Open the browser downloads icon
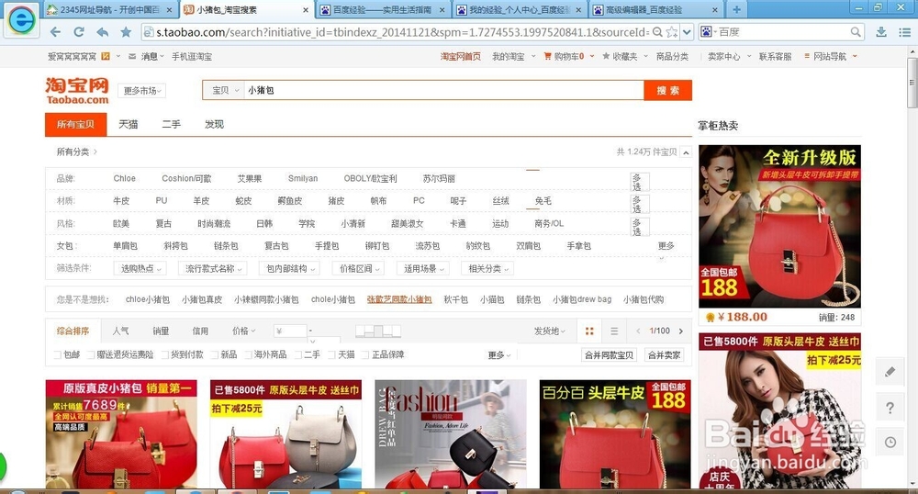This screenshot has width=918, height=494. coord(881,32)
